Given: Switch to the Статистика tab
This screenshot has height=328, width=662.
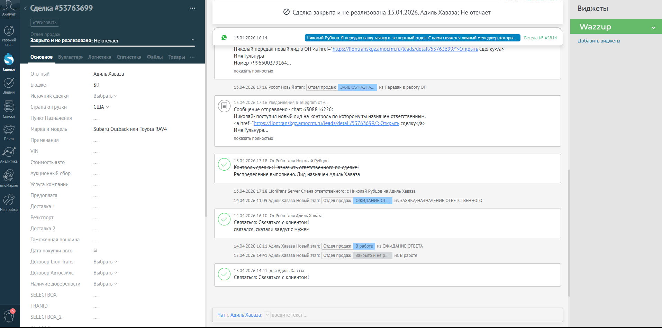Looking at the screenshot, I should pos(129,57).
